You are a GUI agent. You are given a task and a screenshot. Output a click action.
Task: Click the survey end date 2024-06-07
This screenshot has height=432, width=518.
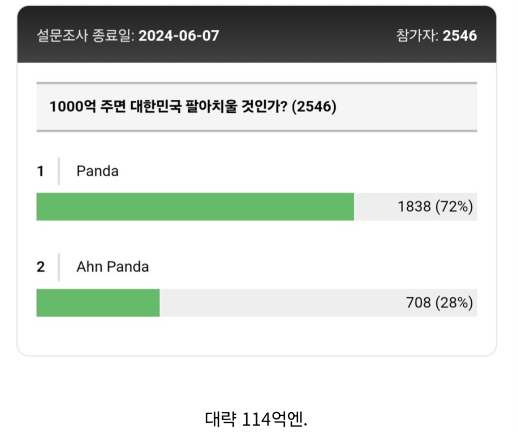(179, 35)
